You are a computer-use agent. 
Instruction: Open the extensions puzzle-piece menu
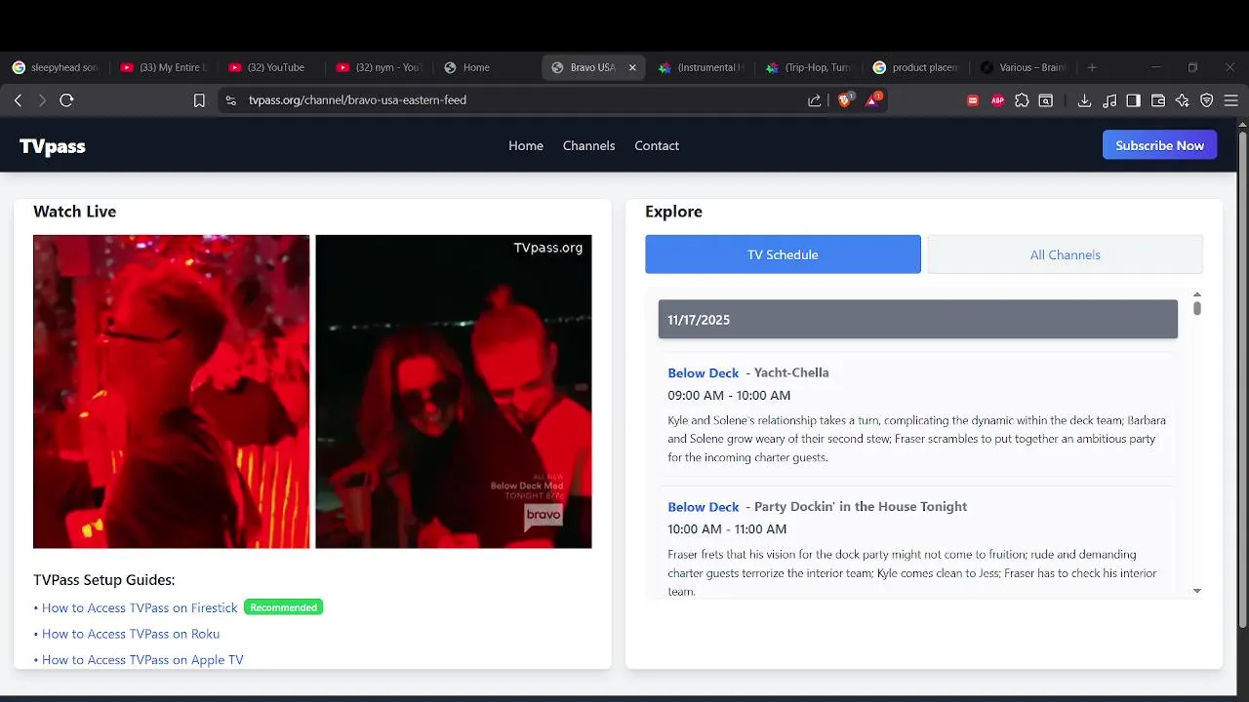[1022, 100]
